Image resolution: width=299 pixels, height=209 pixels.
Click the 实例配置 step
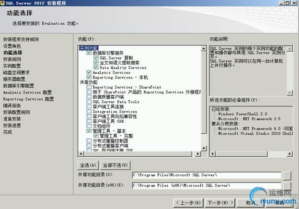point(12,66)
